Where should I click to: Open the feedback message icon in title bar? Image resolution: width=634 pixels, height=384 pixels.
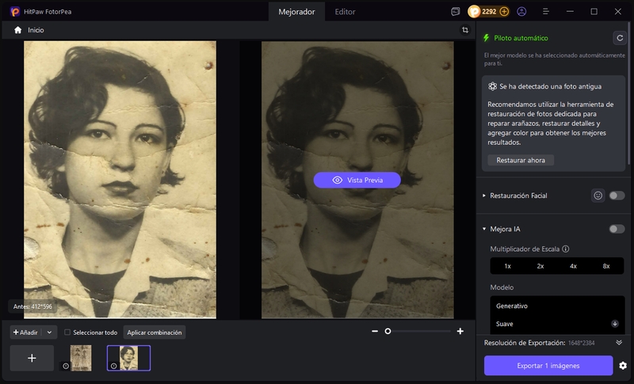click(455, 12)
